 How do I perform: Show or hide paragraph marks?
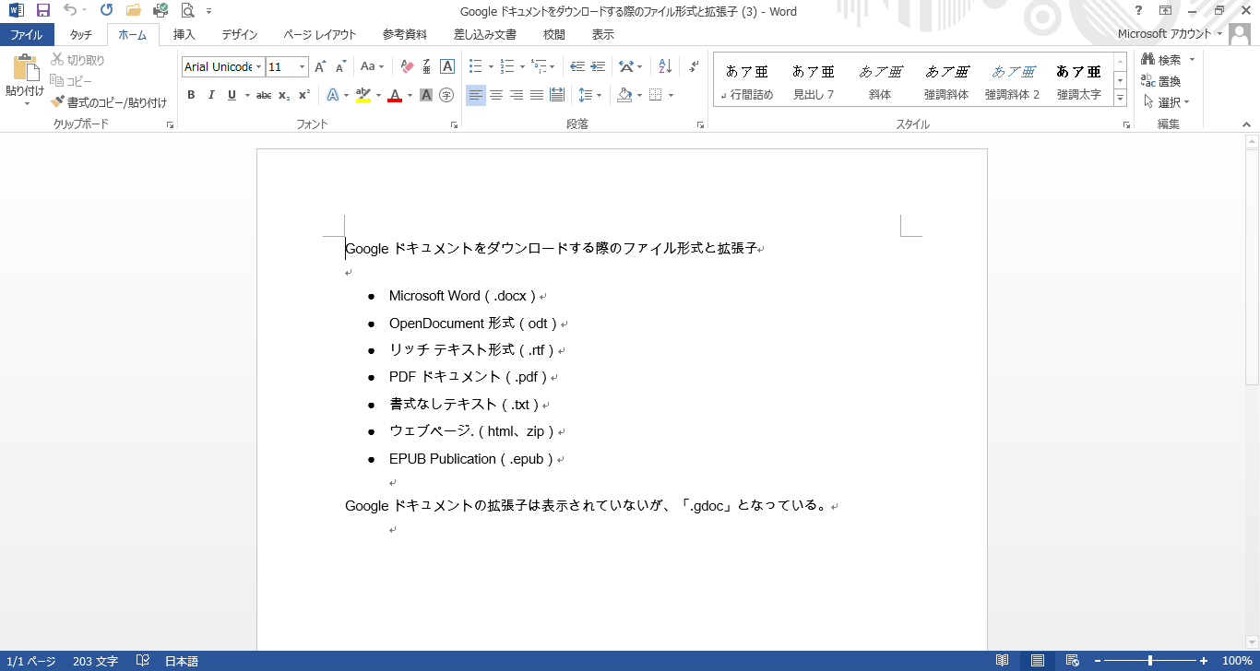click(x=694, y=66)
